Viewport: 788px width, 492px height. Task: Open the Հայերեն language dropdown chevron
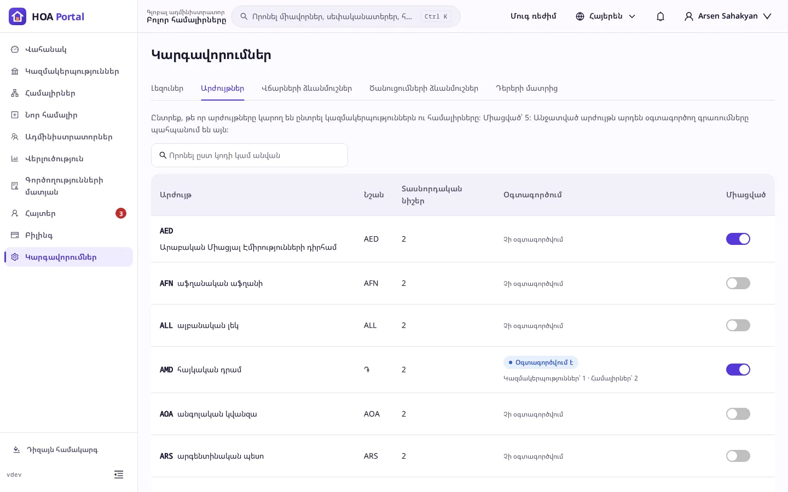[x=632, y=16]
